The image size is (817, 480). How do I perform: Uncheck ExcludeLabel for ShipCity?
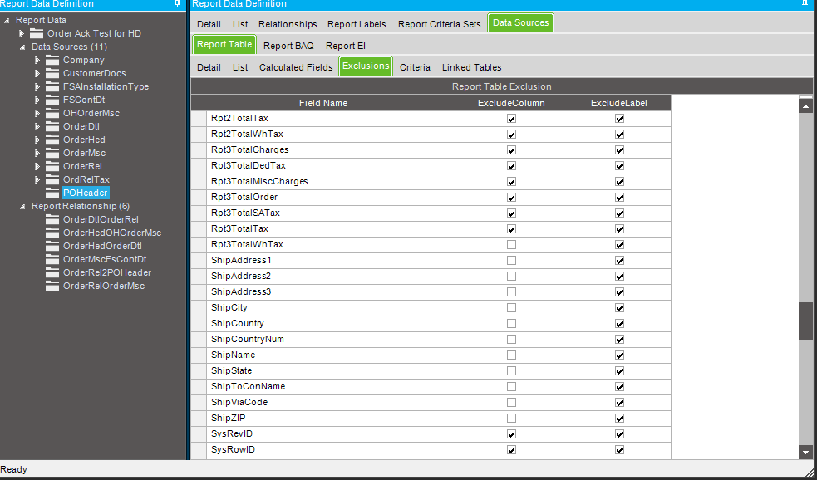point(619,307)
